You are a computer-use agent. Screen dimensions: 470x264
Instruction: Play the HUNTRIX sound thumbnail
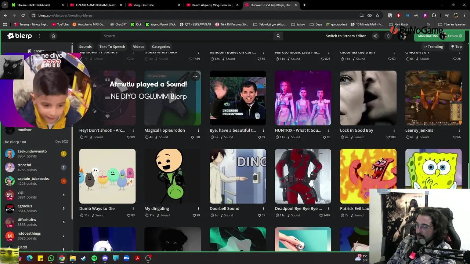(303, 98)
